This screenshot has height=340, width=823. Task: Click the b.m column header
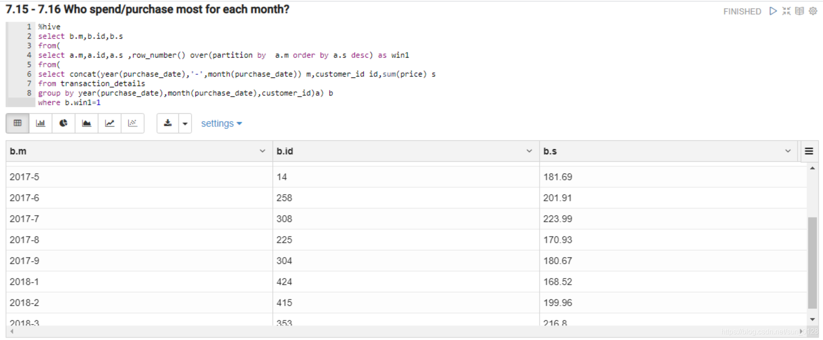139,151
